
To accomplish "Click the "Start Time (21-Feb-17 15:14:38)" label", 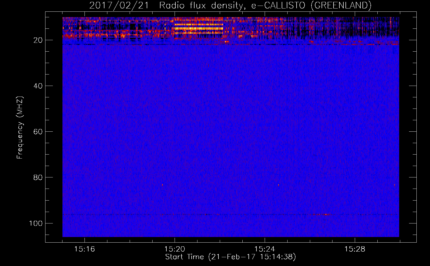I will (230, 257).
